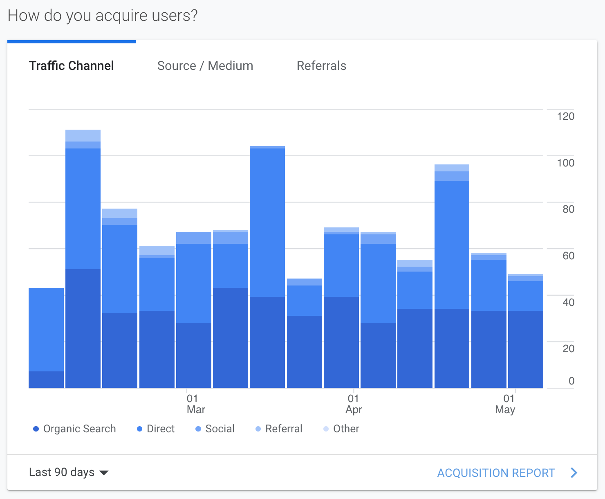605x499 pixels.
Task: Toggle the Organic Search legend dot
Action: pos(36,429)
